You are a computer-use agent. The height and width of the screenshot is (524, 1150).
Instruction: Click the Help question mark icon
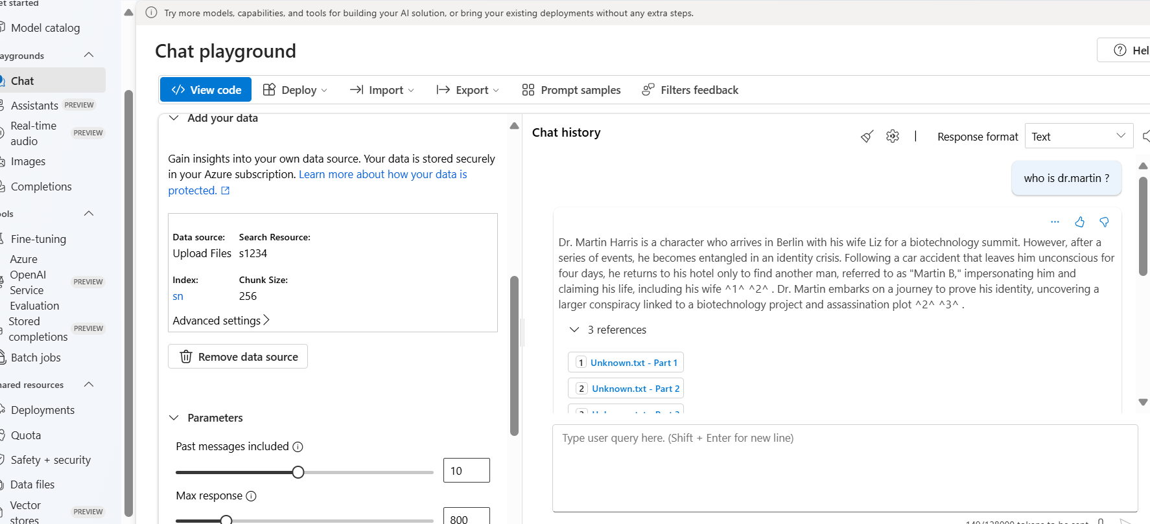tap(1120, 51)
